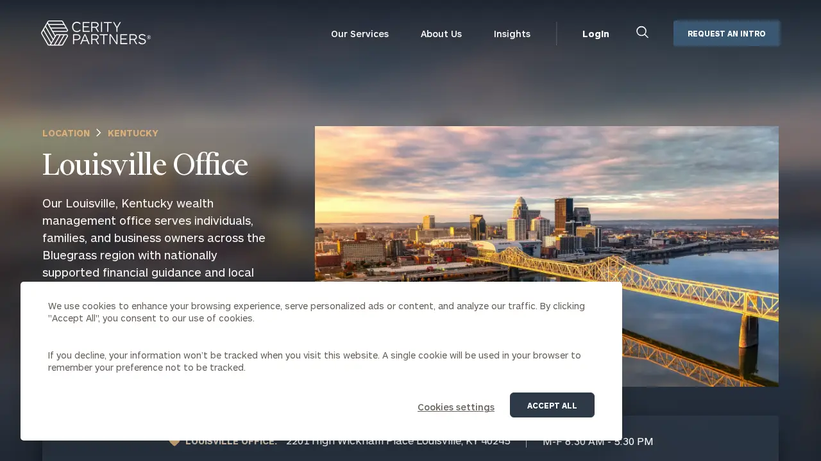Open the search magnifier icon
Viewport: 821px width, 461px height.
click(642, 32)
